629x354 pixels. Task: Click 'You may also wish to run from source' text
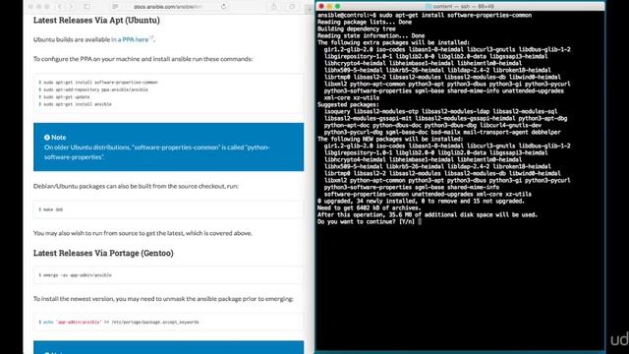click(x=143, y=233)
